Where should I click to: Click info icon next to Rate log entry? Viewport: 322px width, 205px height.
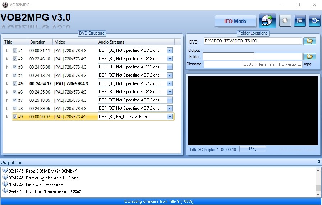tap(5, 170)
